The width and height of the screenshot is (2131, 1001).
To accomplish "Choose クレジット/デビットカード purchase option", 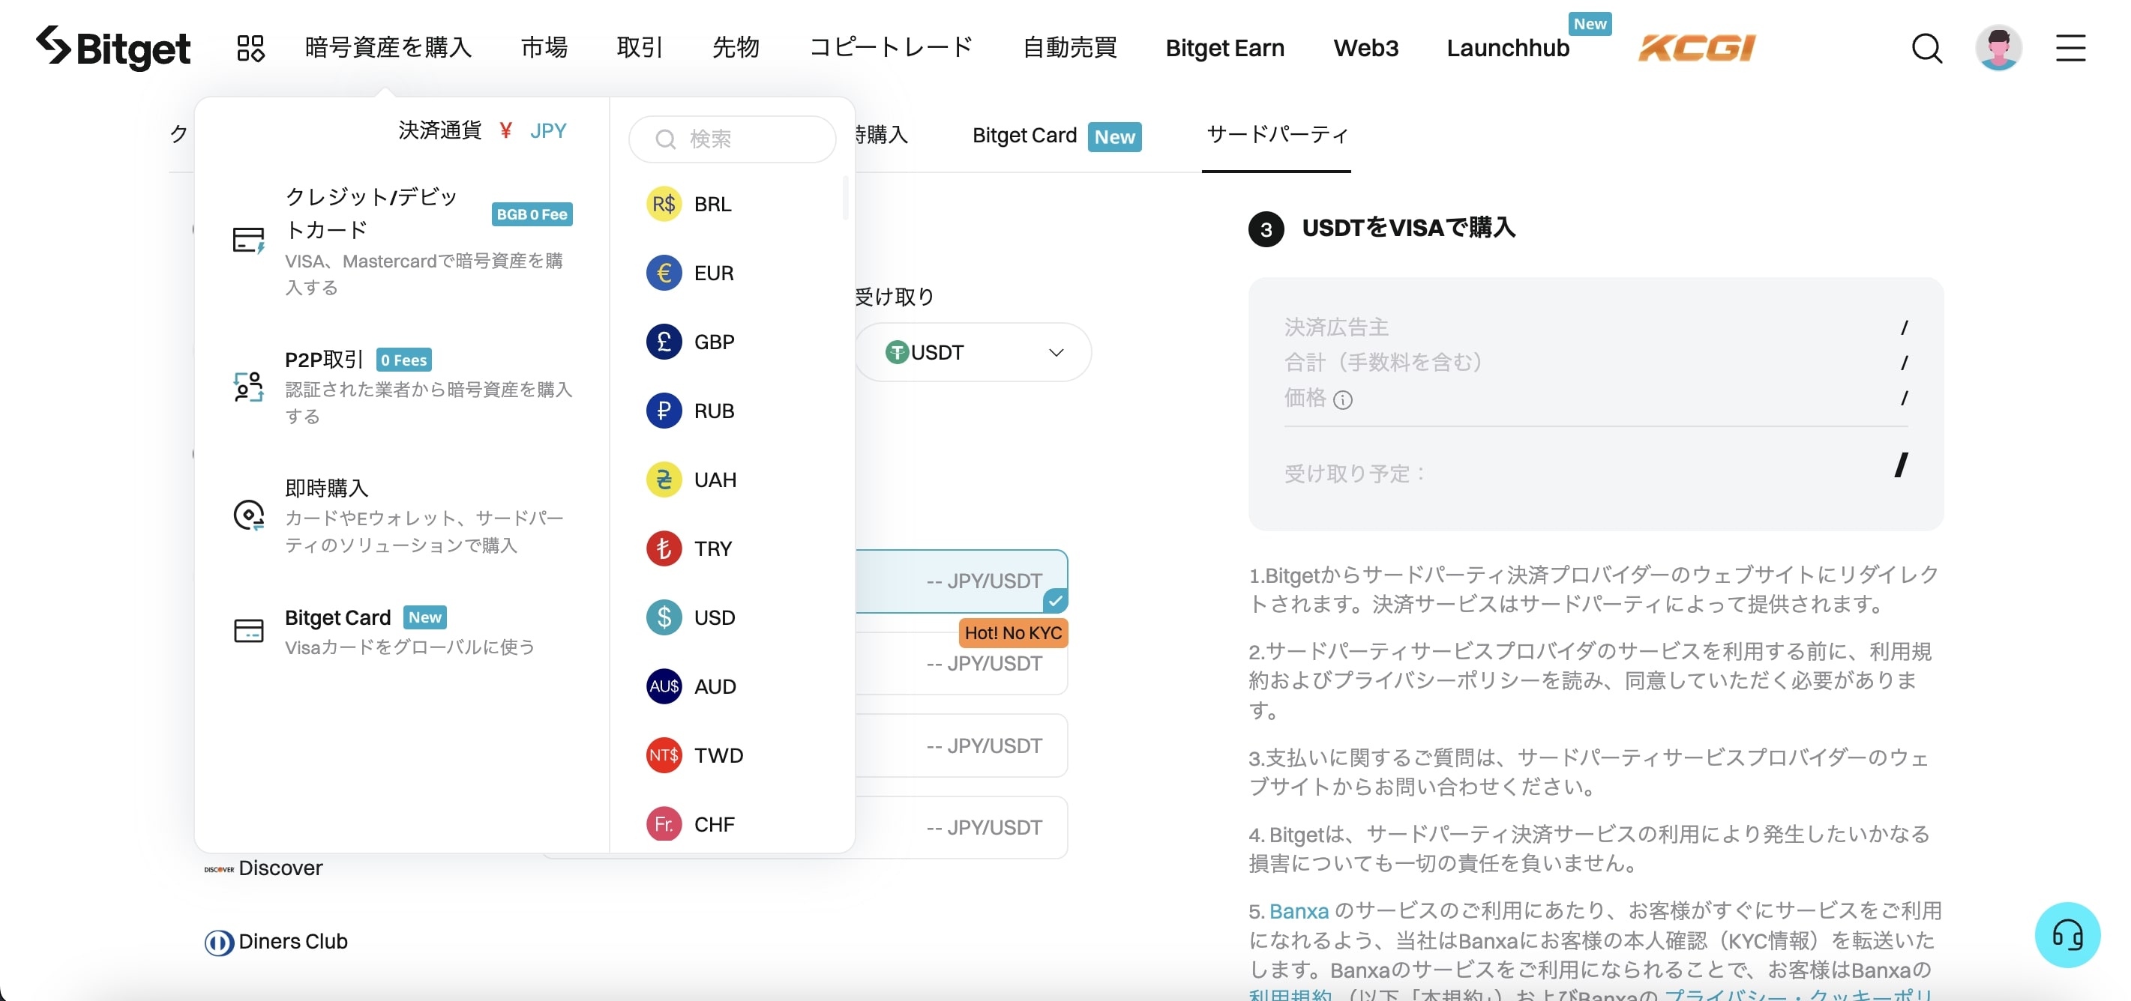I will (x=402, y=241).
